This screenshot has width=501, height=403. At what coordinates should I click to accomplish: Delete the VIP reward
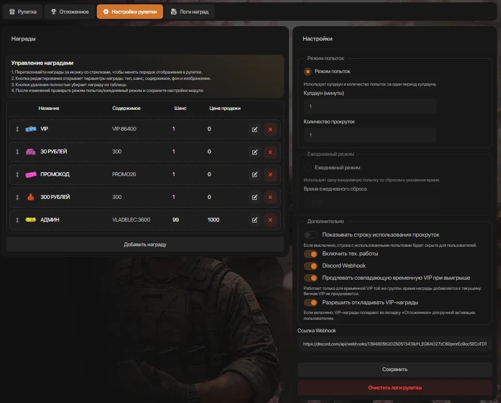coord(270,129)
